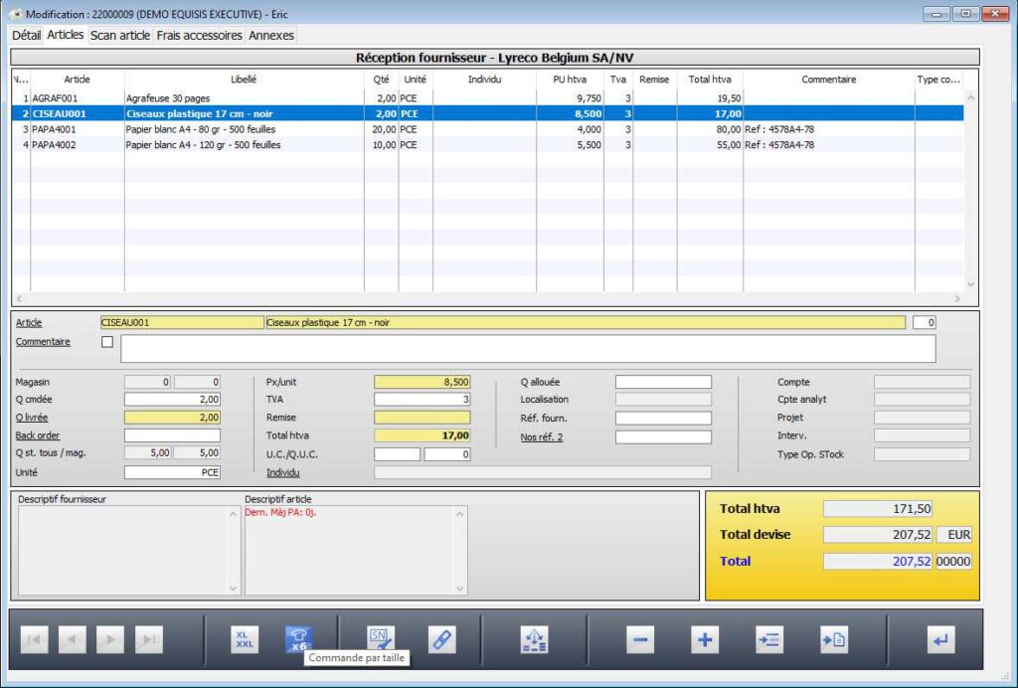Click the Back order input field
The height and width of the screenshot is (688, 1018).
tap(172, 435)
